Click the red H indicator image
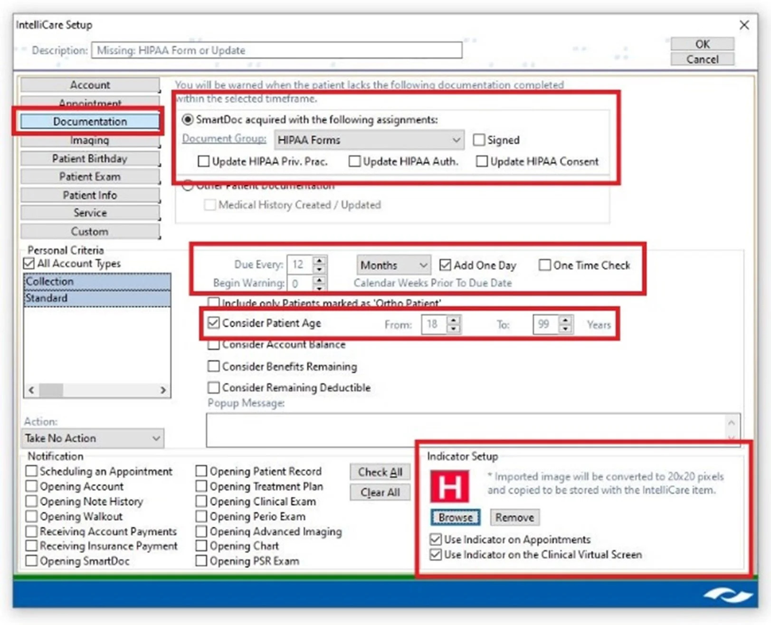Viewport: 771px width, 625px height. click(x=449, y=486)
